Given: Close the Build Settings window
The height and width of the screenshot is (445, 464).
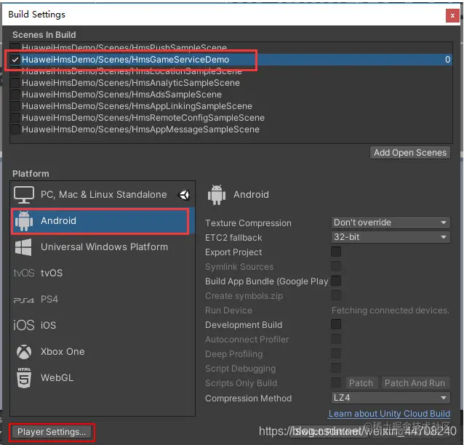Looking at the screenshot, I should pos(452,16).
